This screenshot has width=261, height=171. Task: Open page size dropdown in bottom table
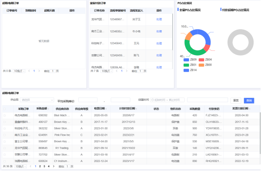coord(20,166)
